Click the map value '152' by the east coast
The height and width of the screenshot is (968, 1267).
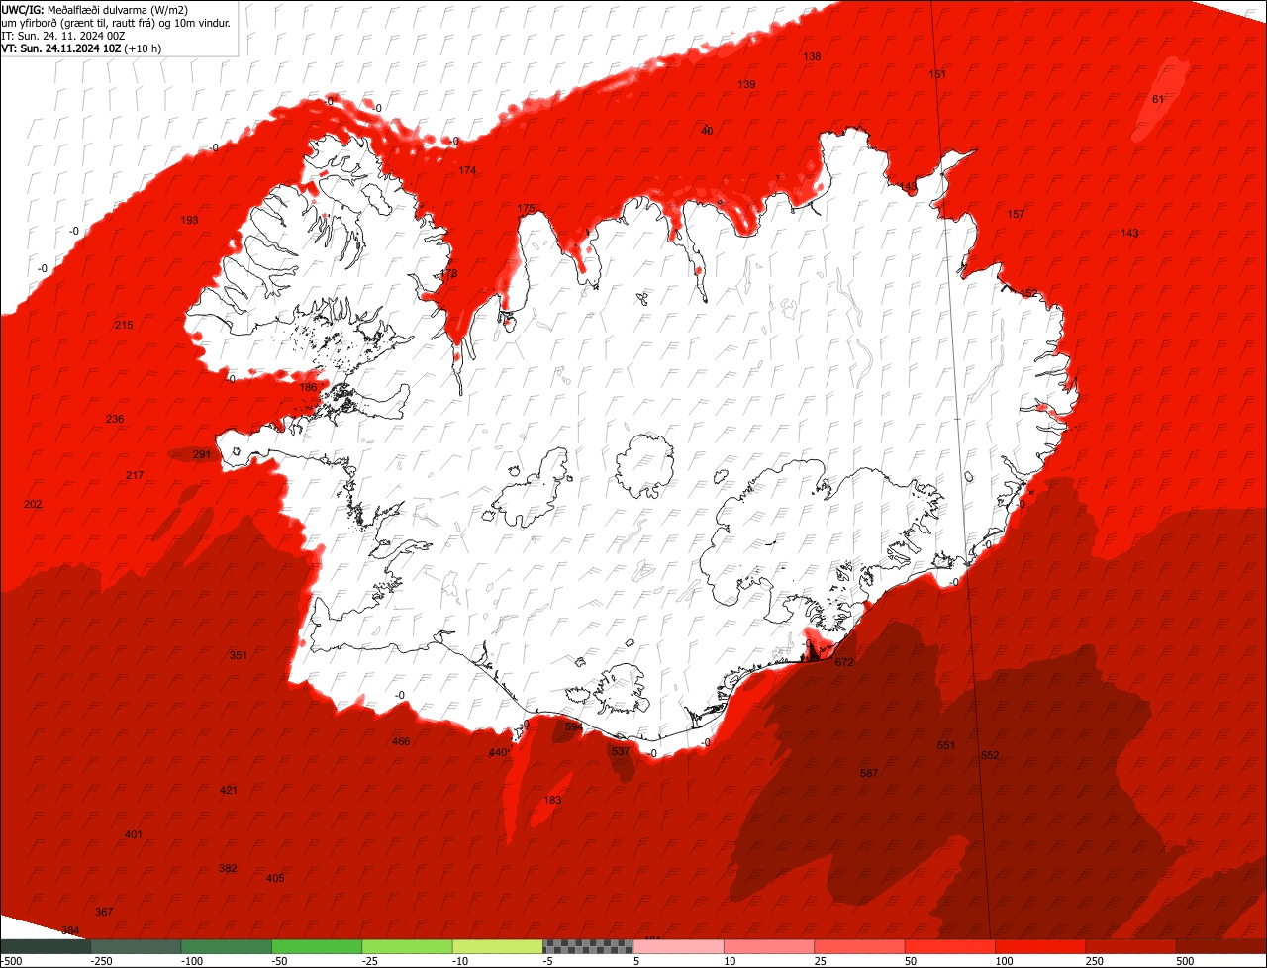pyautogui.click(x=1029, y=293)
